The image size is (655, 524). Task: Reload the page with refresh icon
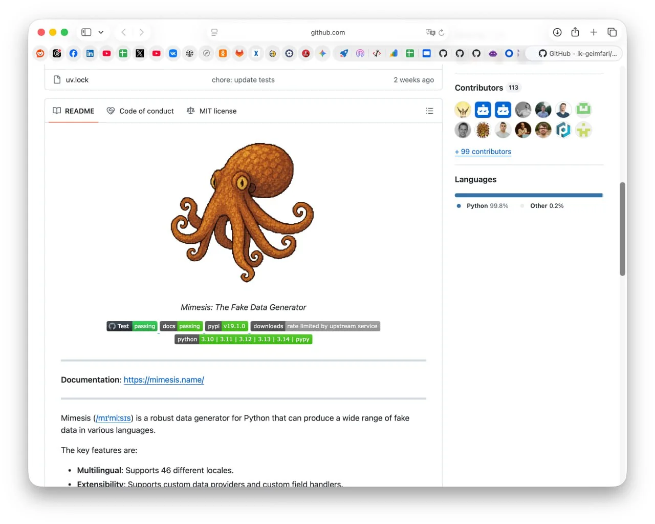click(x=442, y=32)
